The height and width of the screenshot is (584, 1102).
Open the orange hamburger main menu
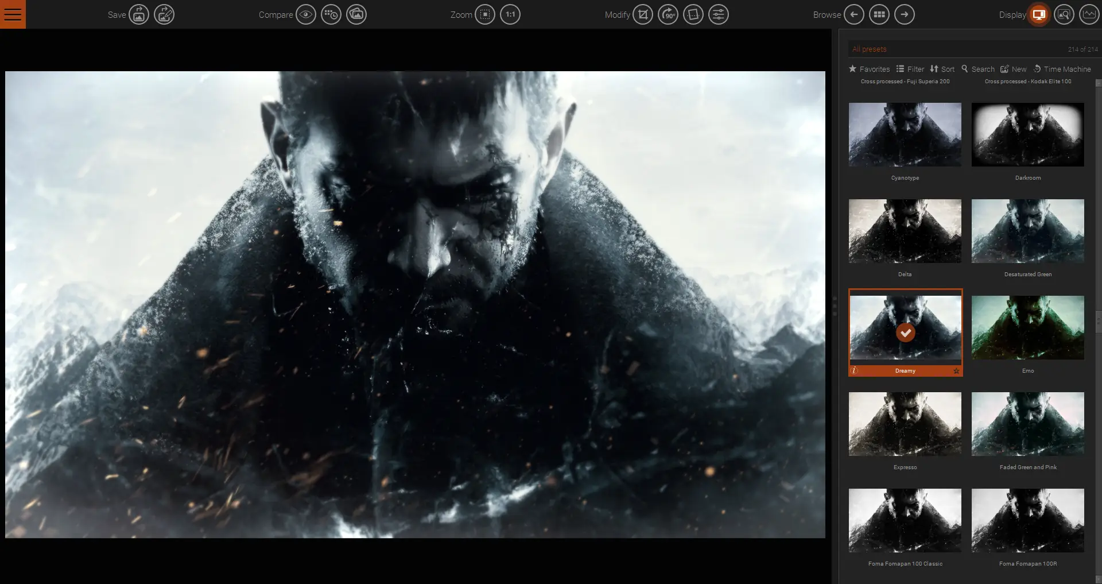pyautogui.click(x=13, y=14)
